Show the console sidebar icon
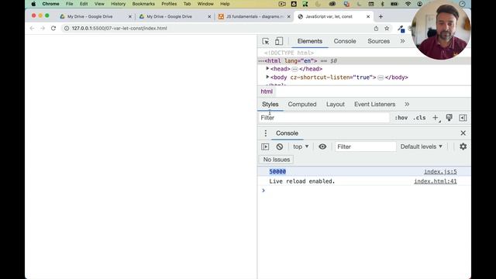The width and height of the screenshot is (496, 279). coord(265,146)
